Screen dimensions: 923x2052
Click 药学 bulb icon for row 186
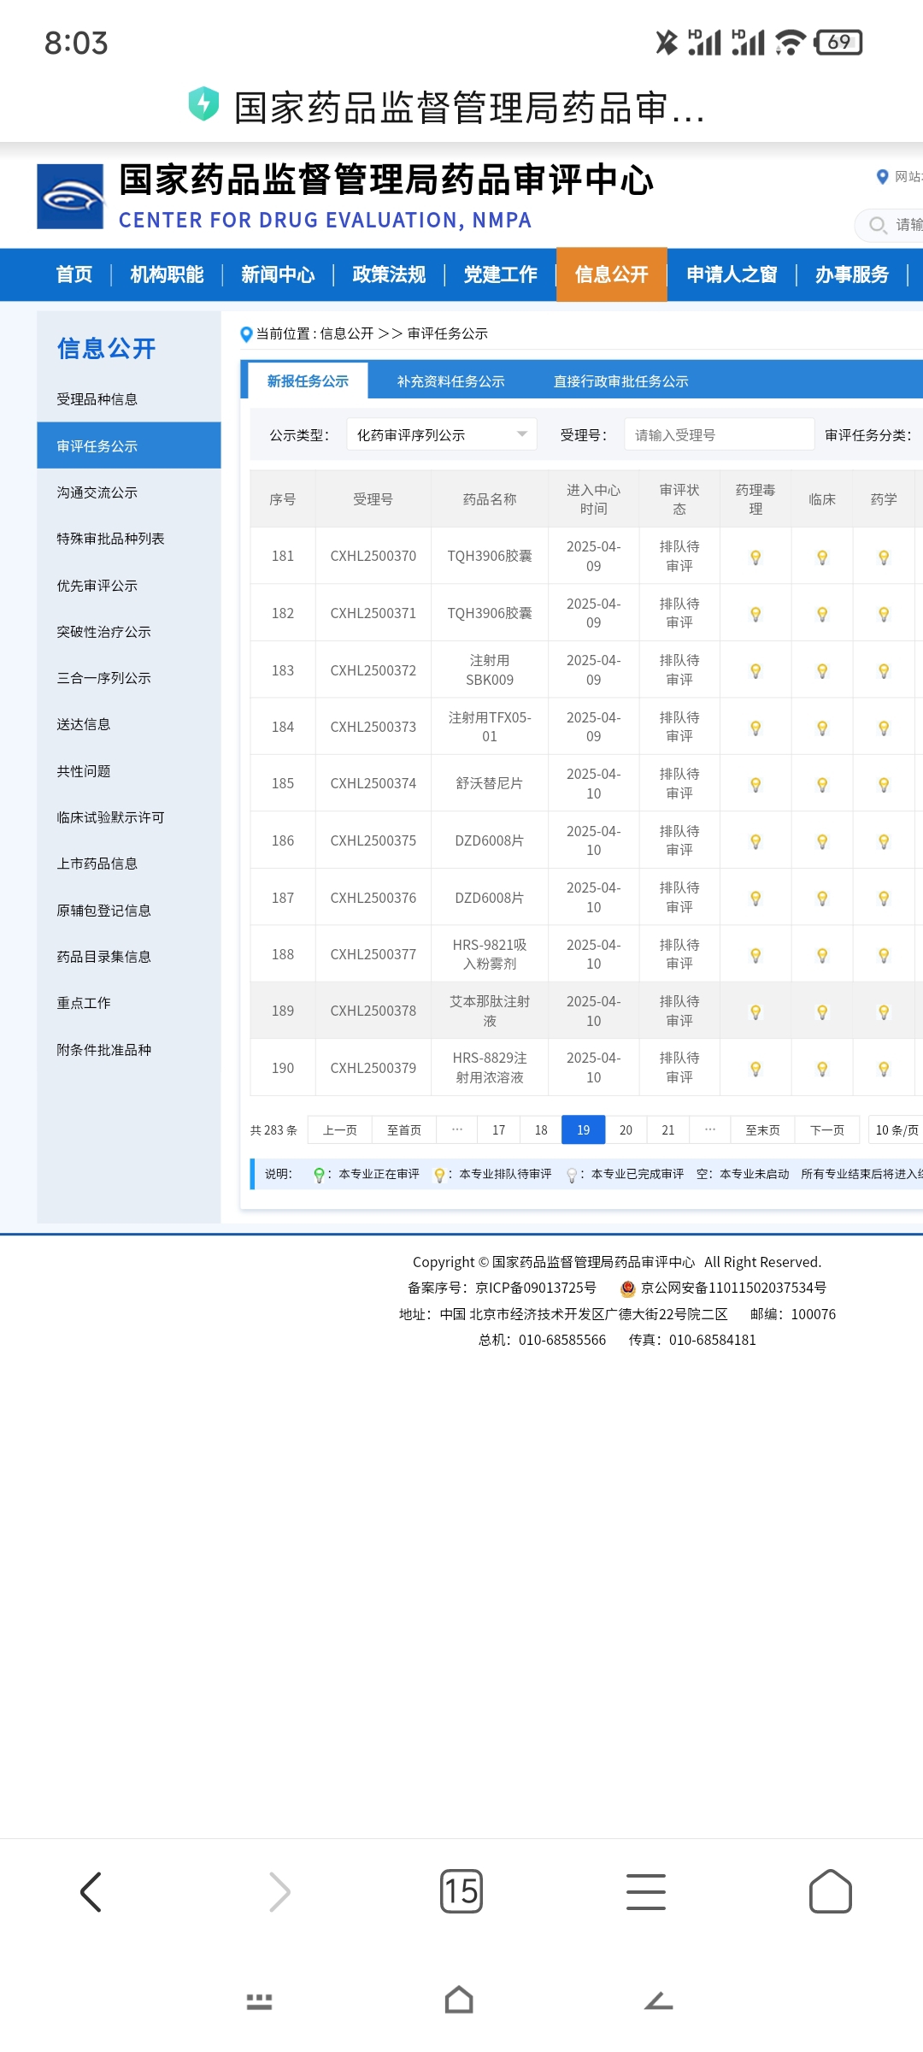[884, 841]
